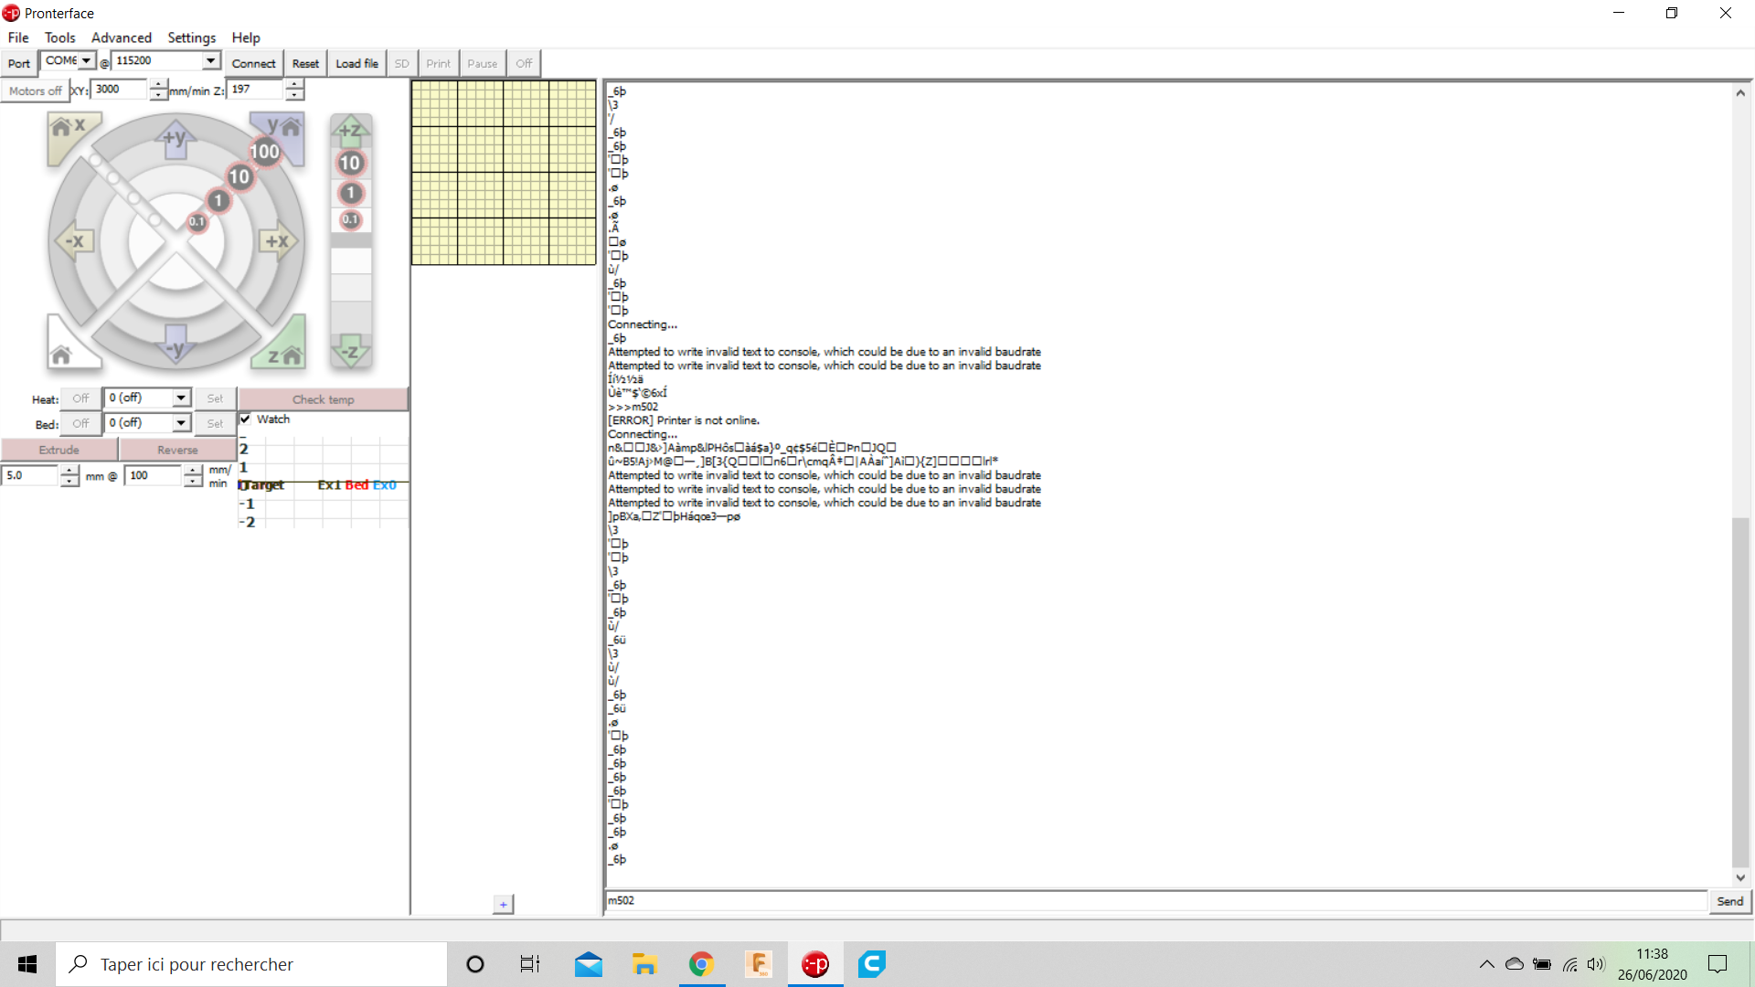Open the Heat temperature dropdown
This screenshot has width=1755, height=987.
[181, 398]
